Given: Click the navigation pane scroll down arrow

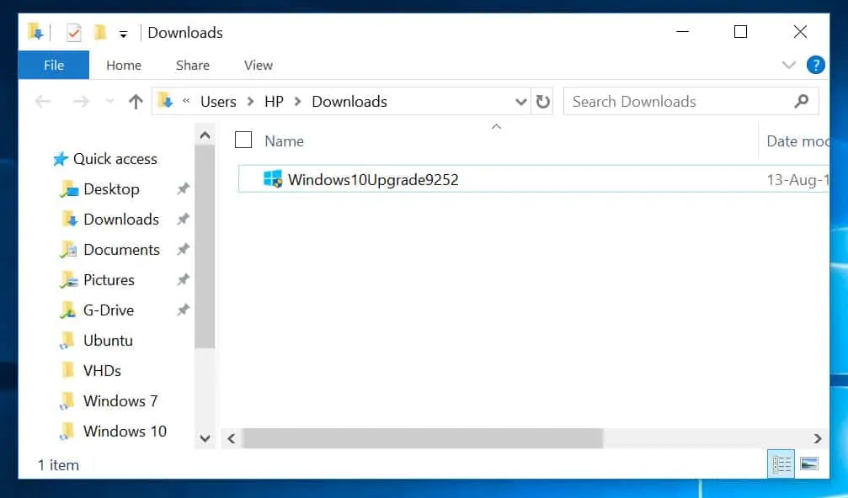Looking at the screenshot, I should [205, 438].
